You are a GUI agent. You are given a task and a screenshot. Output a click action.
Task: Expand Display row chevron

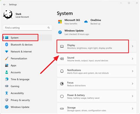click(133, 46)
